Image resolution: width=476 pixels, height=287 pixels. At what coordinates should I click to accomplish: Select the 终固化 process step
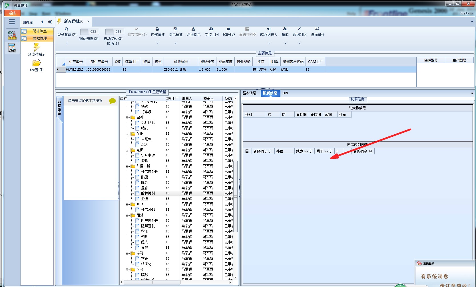click(x=146, y=264)
